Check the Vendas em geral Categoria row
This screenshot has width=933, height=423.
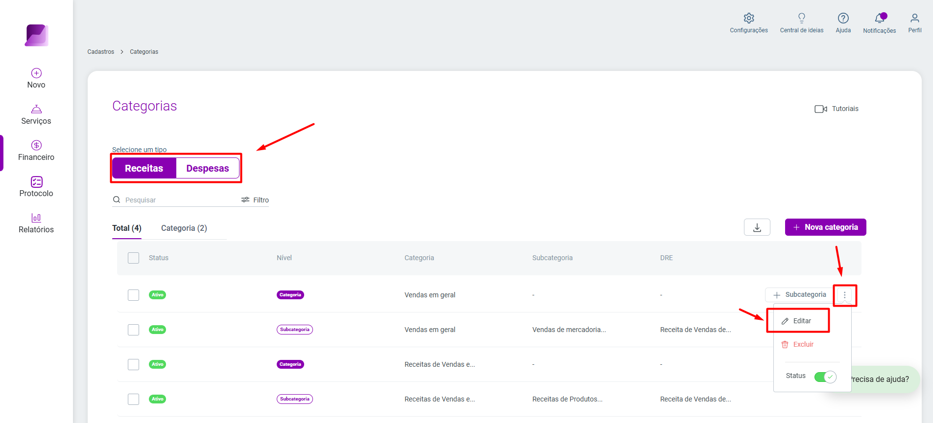[133, 295]
